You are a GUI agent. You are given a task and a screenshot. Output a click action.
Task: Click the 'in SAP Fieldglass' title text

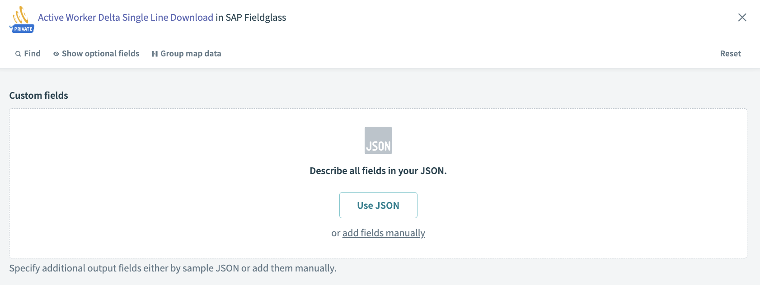[x=251, y=18]
